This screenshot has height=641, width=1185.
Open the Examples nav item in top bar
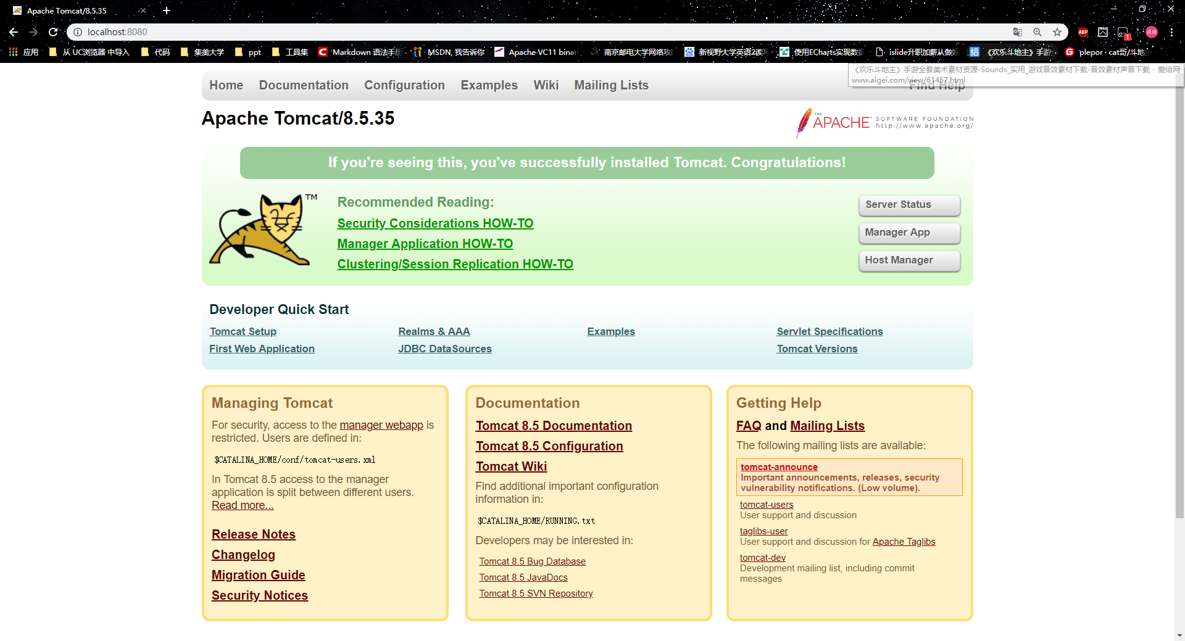pyautogui.click(x=489, y=85)
